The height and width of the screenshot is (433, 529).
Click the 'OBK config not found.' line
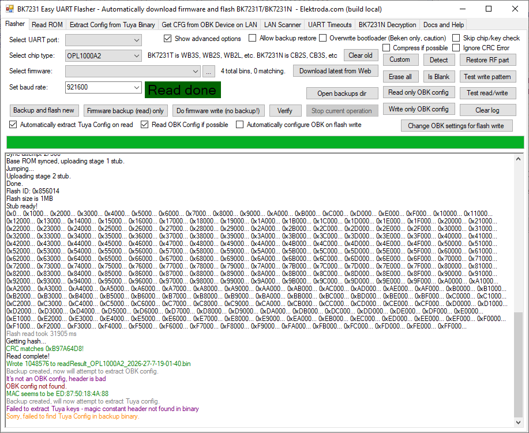tap(36, 386)
